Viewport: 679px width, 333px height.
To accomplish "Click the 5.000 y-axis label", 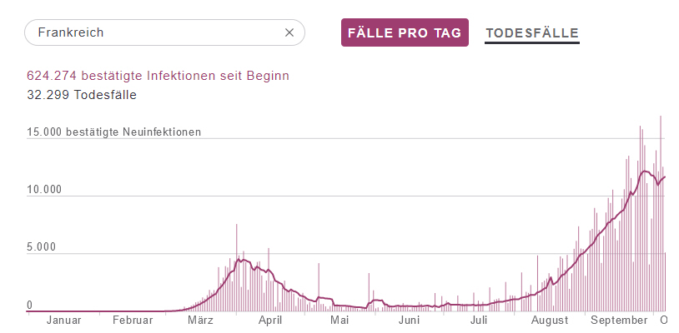I will click(43, 247).
